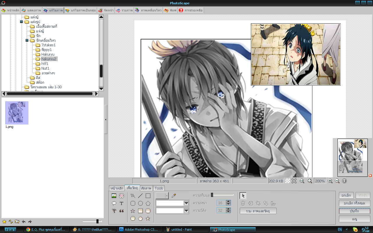Viewport: 373px width, 233px height.
Task: Open the แก้ไขภาพเป็นกลุ่ม batch editor tab
Action: click(x=80, y=10)
